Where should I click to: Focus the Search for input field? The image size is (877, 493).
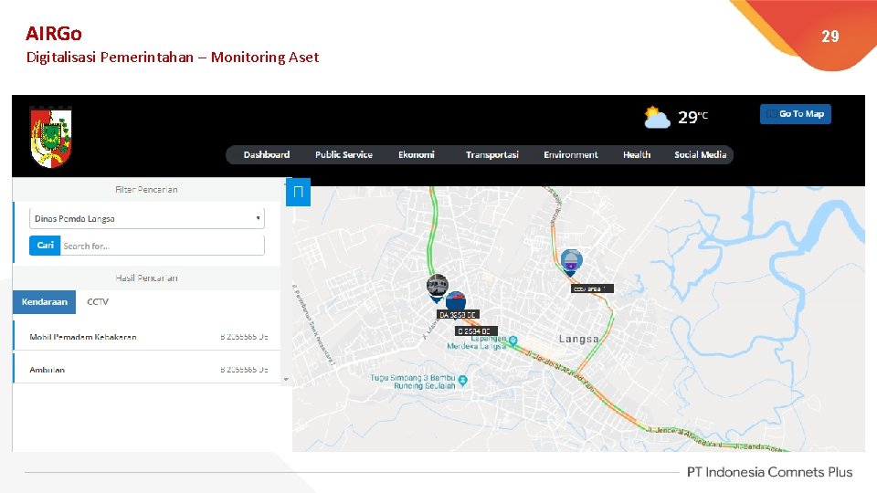163,246
